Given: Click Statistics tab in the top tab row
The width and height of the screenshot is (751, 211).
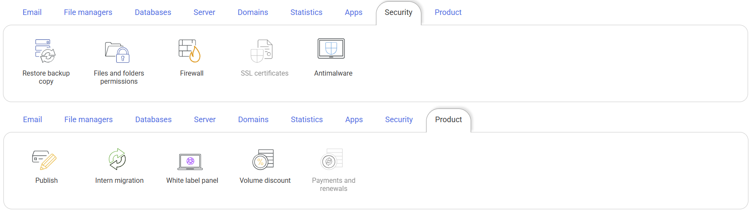Looking at the screenshot, I should pos(306,12).
